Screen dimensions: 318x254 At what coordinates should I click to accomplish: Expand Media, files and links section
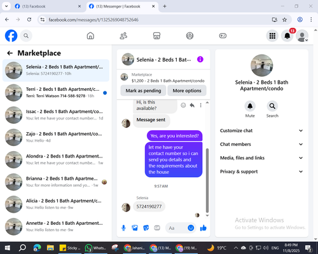click(x=261, y=158)
